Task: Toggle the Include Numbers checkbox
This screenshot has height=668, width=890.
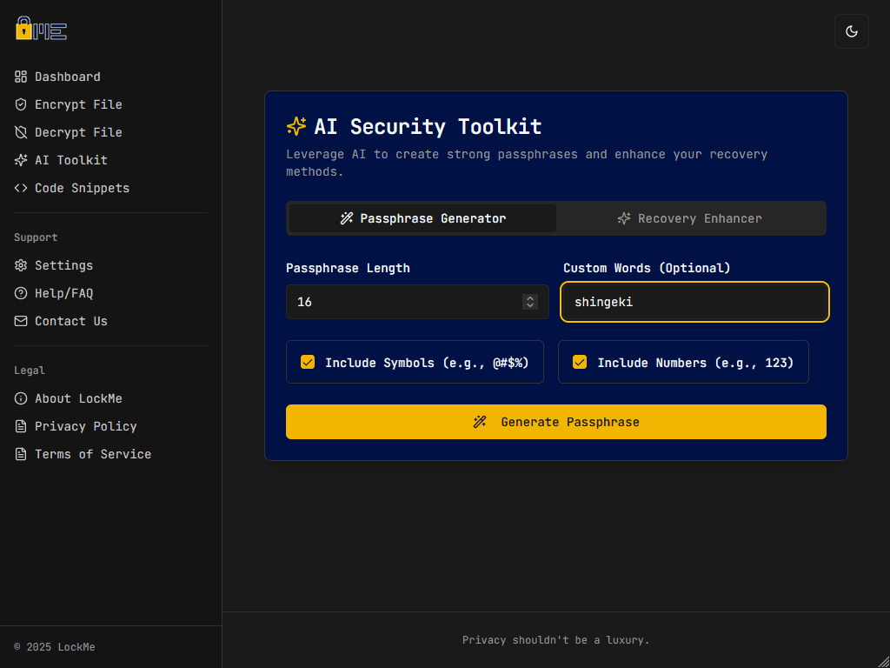Action: click(x=580, y=362)
